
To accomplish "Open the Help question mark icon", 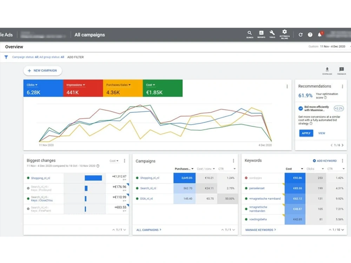I will point(310,35).
